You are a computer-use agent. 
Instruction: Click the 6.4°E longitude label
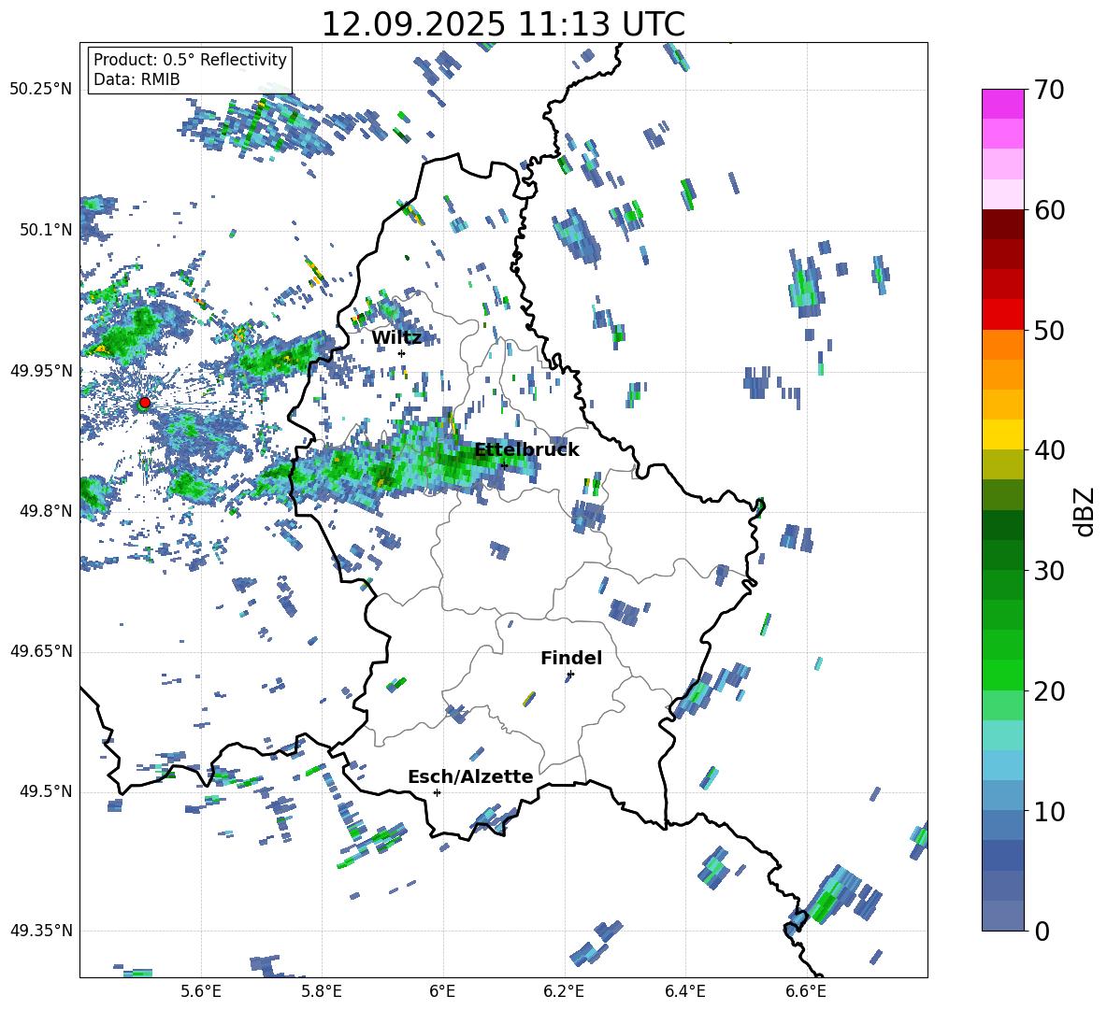point(684,992)
